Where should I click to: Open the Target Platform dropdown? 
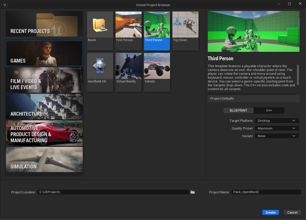pos(277,120)
